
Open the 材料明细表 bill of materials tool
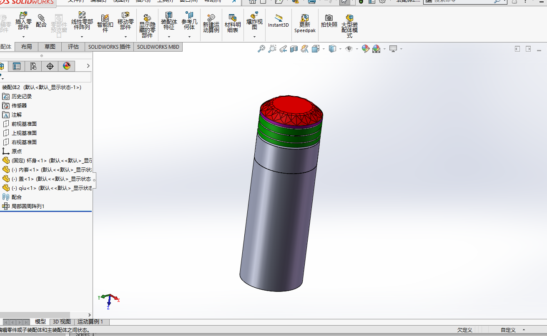click(233, 23)
